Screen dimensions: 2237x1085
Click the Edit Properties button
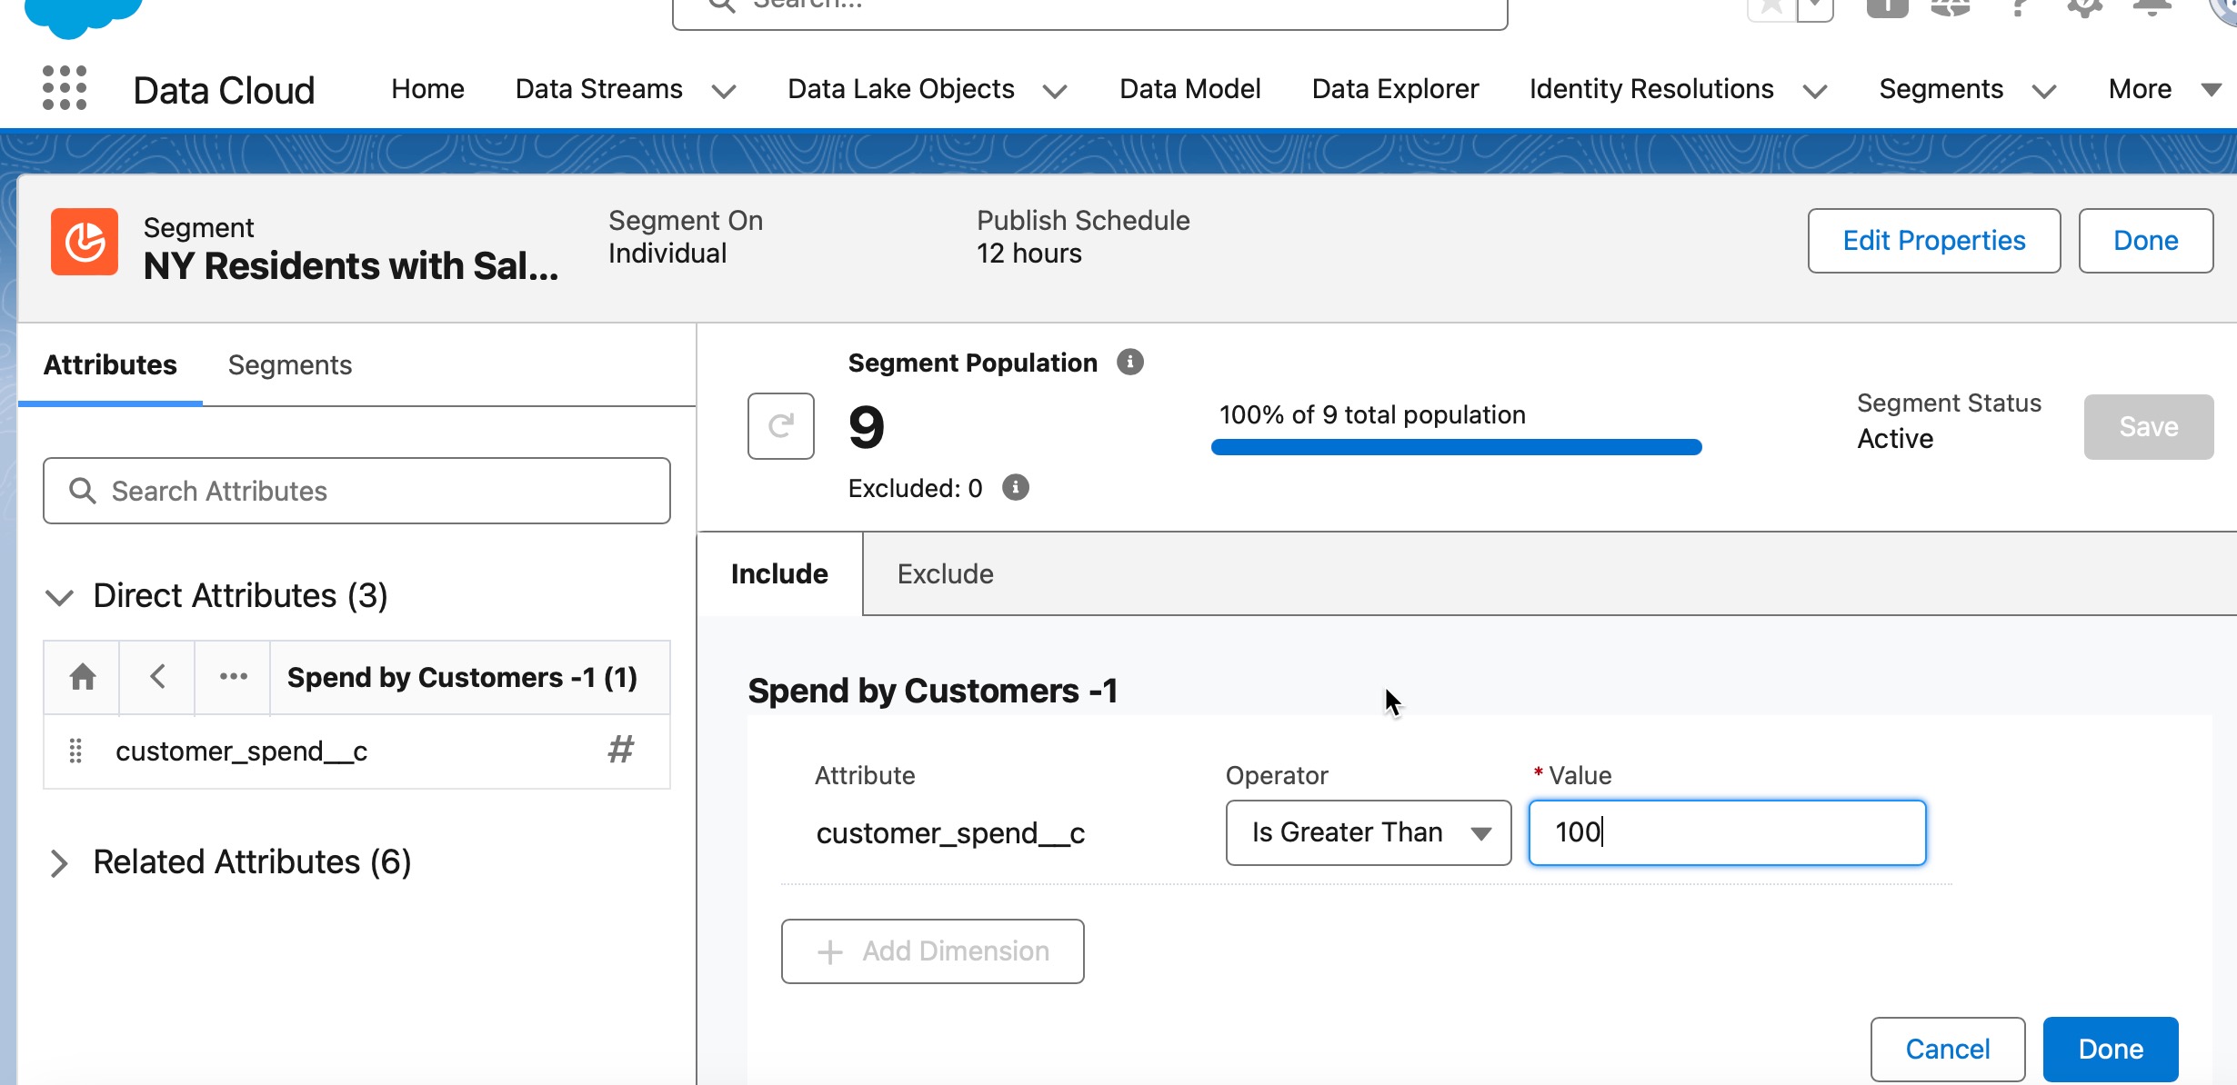pos(1933,241)
